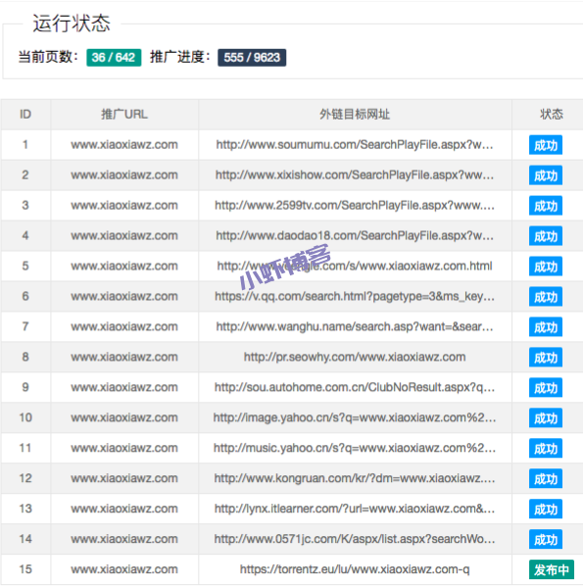This screenshot has height=587, width=583.
Task: Click the 成功 status in row 1
Action: tap(546, 145)
